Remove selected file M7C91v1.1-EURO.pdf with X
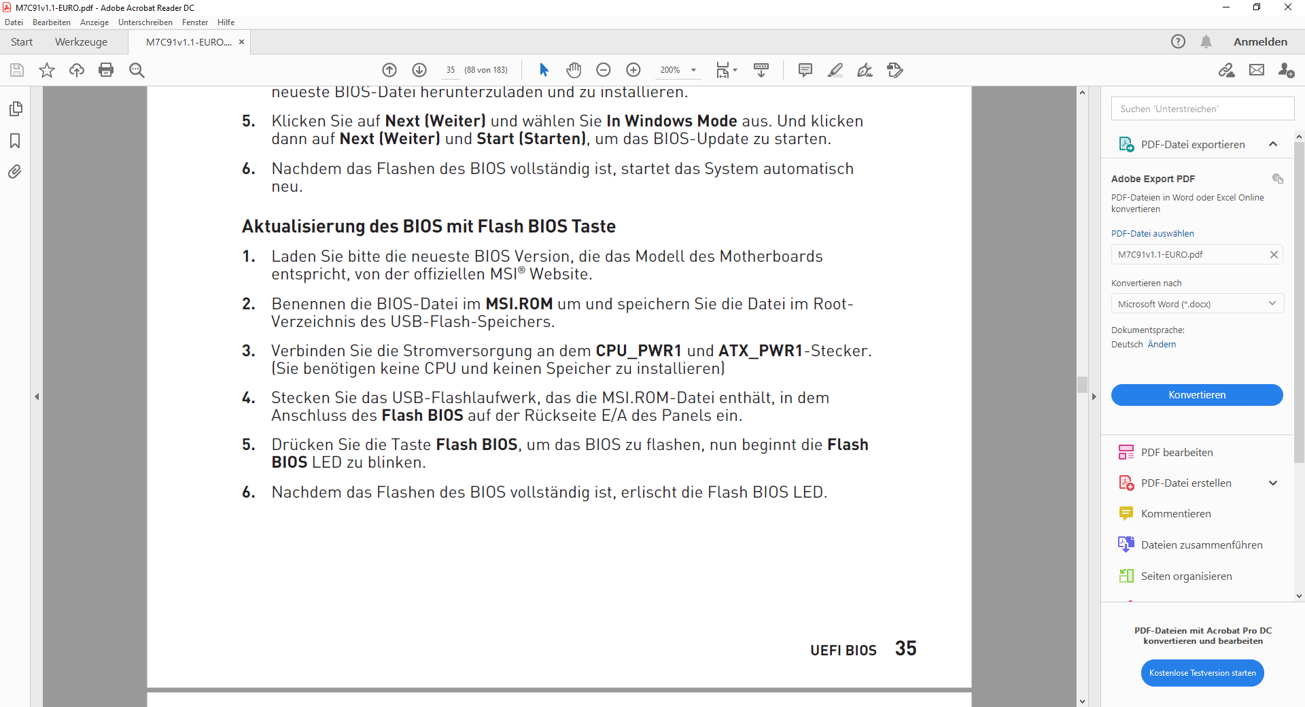The image size is (1305, 707). point(1274,254)
